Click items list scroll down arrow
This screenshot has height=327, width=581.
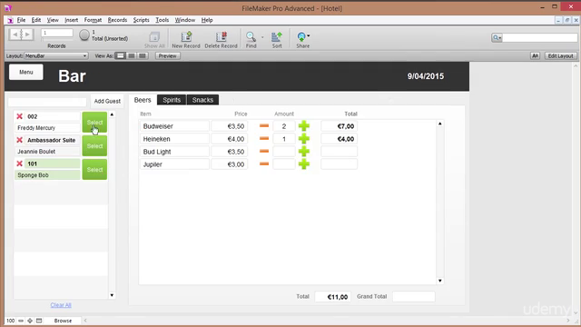pos(439,281)
